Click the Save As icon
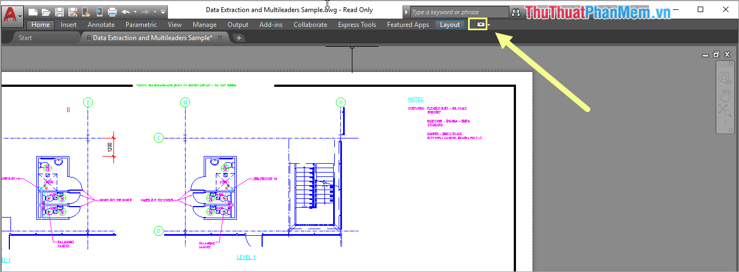Image resolution: width=739 pixels, height=272 pixels. click(73, 12)
